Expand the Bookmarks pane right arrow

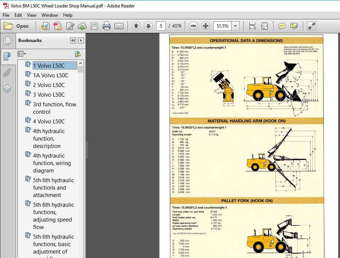[81, 41]
